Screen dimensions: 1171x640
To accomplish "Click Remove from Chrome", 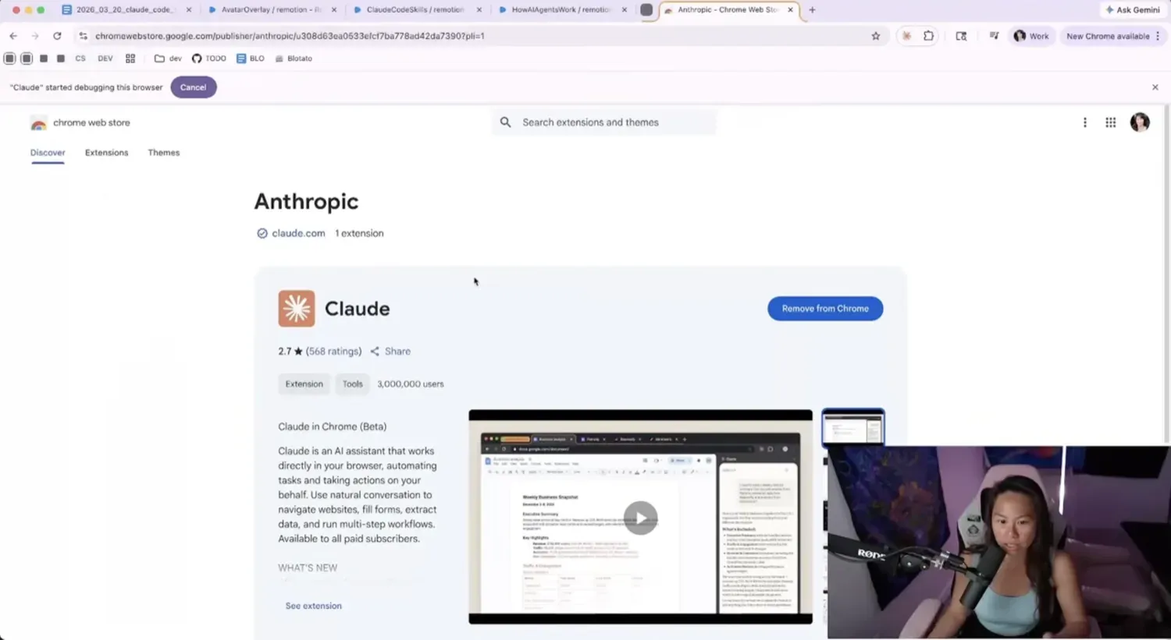I will click(x=825, y=309).
